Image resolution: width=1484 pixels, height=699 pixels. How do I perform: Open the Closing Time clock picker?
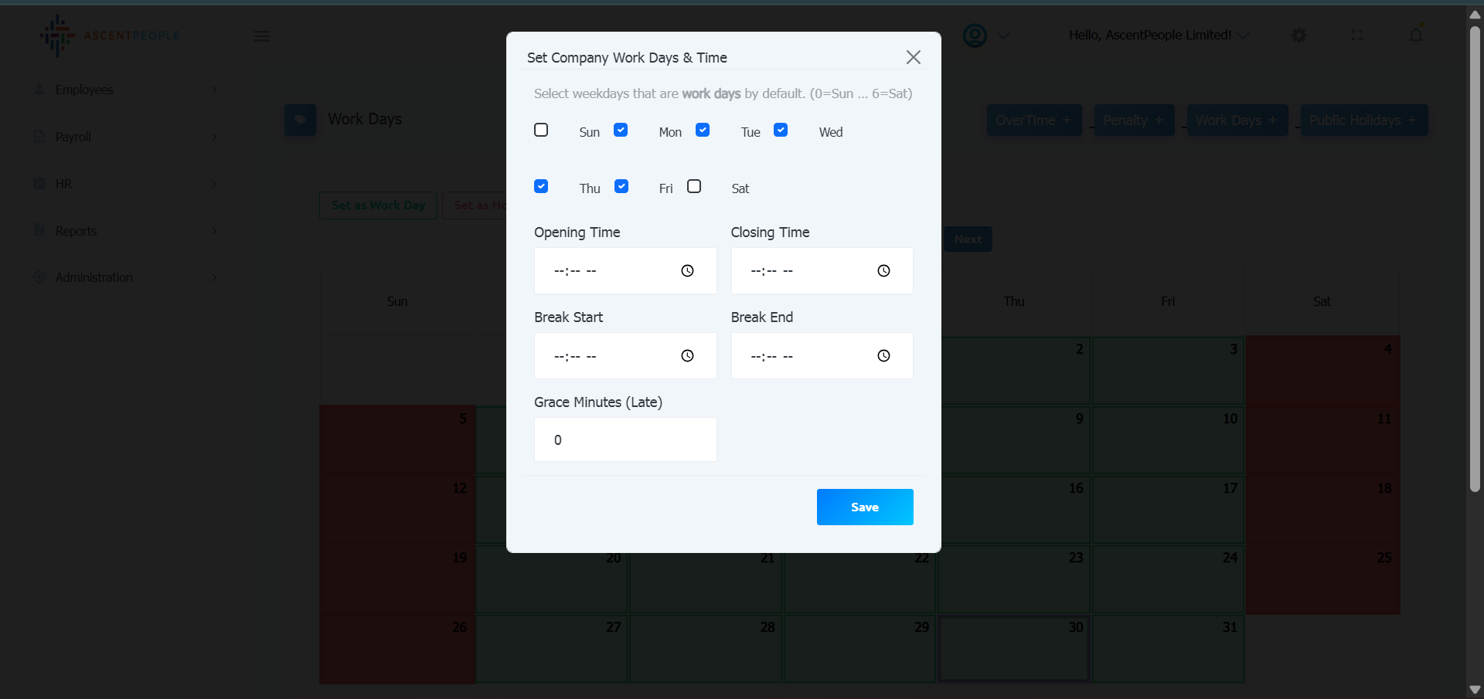tap(883, 270)
